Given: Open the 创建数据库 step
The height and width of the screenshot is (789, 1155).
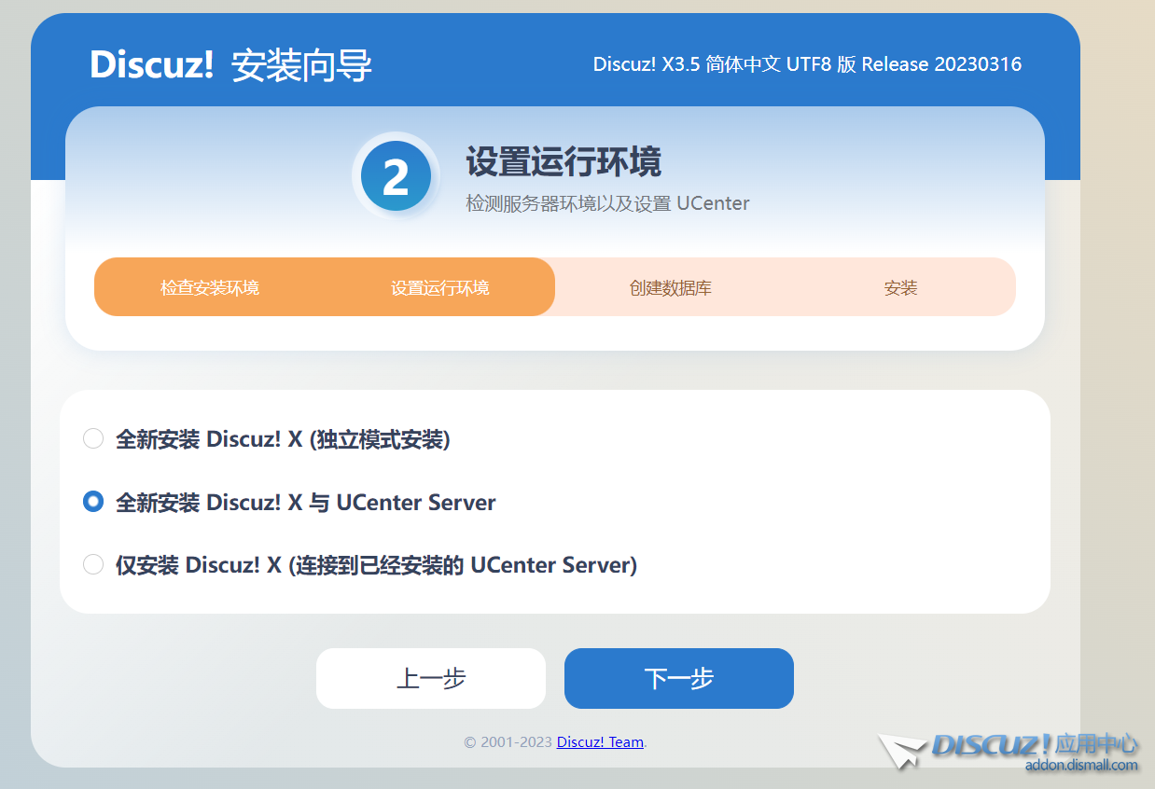Looking at the screenshot, I should 671,287.
